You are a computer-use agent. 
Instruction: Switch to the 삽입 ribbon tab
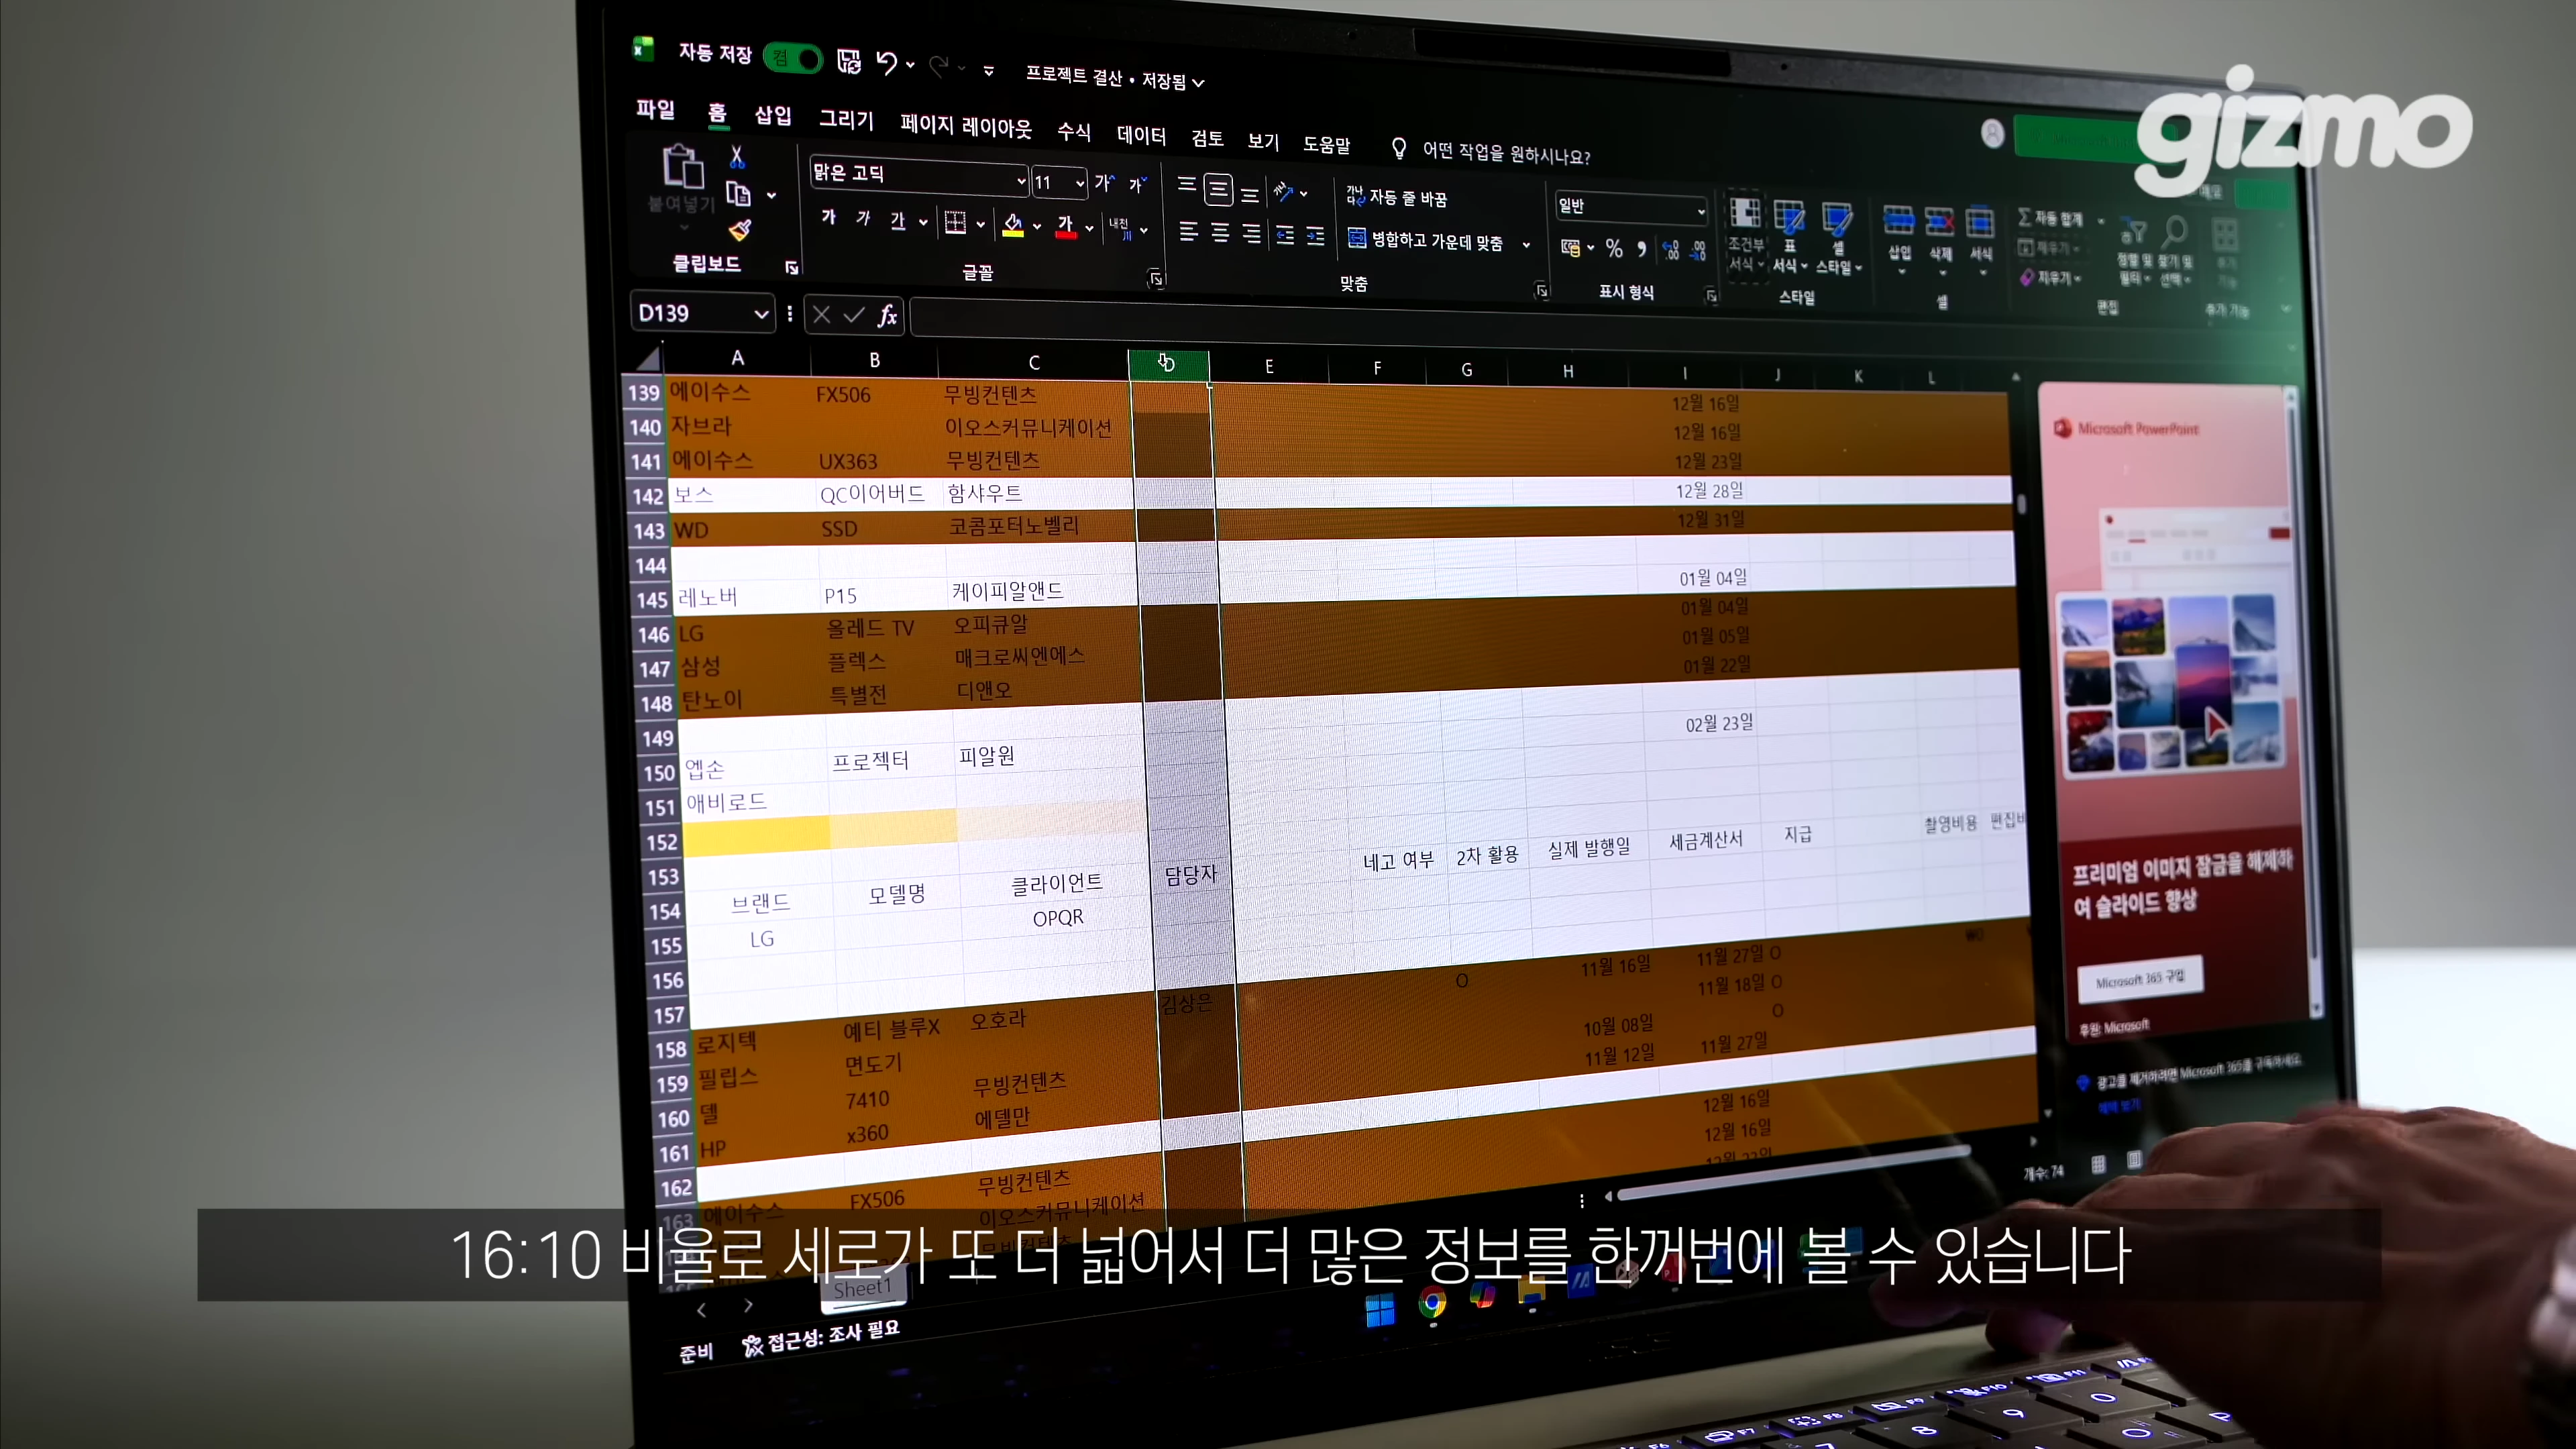(x=773, y=115)
